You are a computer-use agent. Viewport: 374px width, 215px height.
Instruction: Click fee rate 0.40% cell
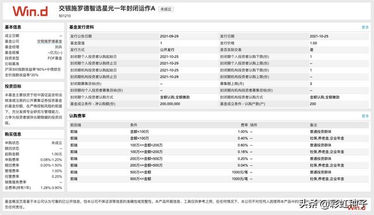pos(243,139)
